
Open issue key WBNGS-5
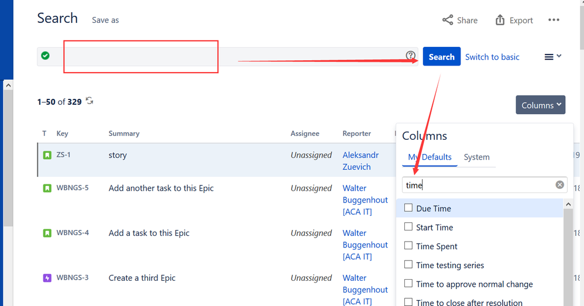(x=73, y=188)
